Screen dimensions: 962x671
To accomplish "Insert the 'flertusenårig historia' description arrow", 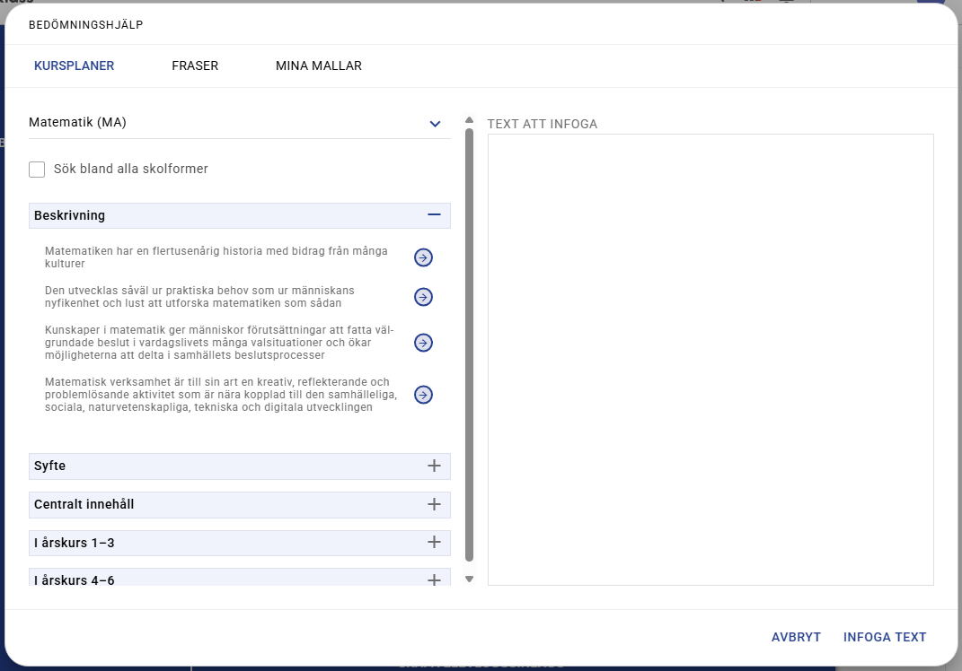I will point(423,257).
